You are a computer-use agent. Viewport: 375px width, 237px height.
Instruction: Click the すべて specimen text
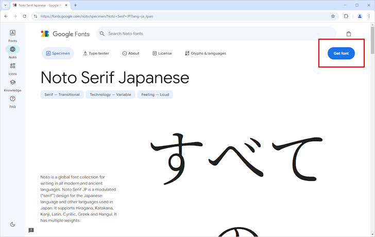237,159
